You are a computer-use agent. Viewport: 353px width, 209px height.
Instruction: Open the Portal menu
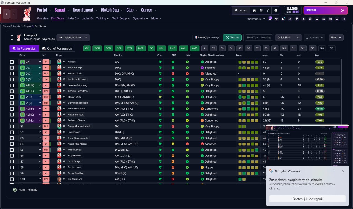pyautogui.click(x=44, y=10)
